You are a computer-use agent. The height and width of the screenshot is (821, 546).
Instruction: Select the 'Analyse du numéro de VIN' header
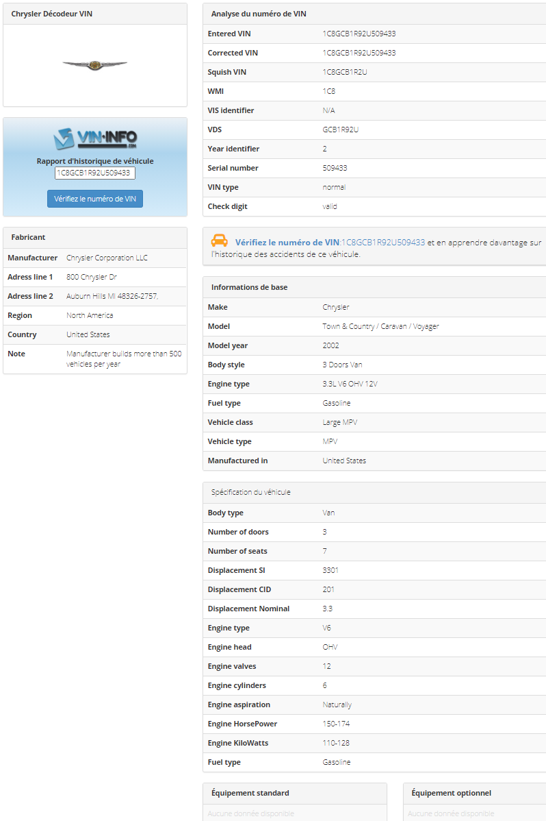click(259, 14)
